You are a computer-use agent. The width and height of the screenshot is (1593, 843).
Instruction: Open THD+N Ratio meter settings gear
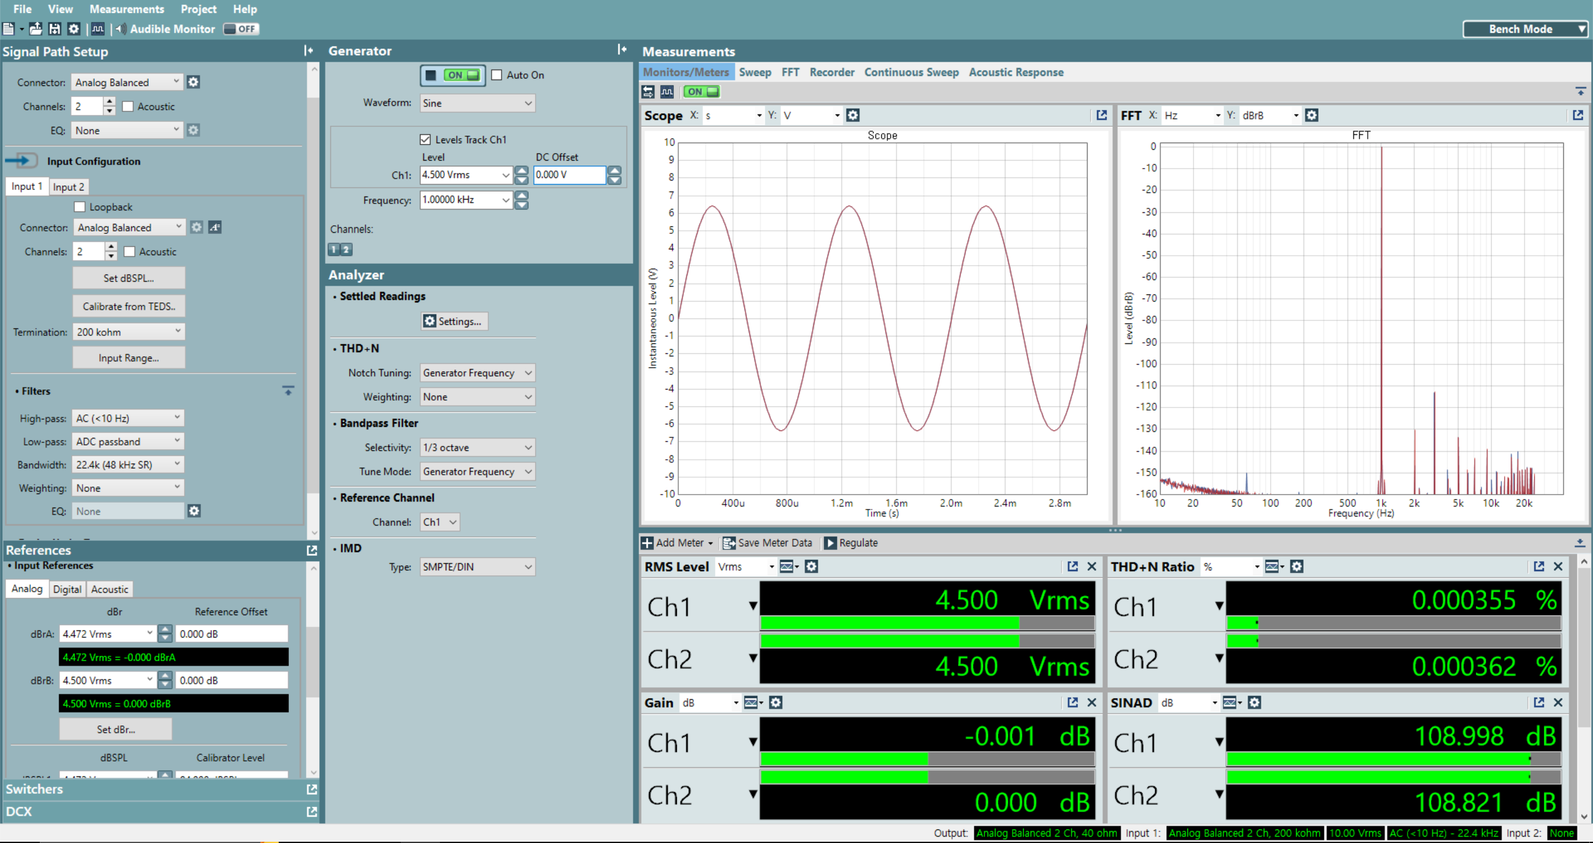(1297, 566)
